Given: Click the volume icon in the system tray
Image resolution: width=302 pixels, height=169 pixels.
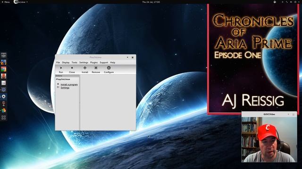Looking at the screenshot, I should pos(291,2).
